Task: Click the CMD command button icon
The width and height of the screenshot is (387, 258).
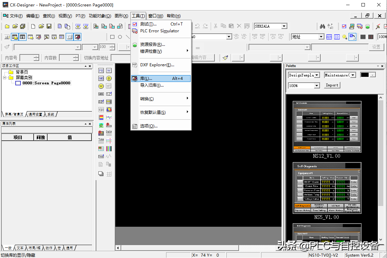Action: pos(101,78)
